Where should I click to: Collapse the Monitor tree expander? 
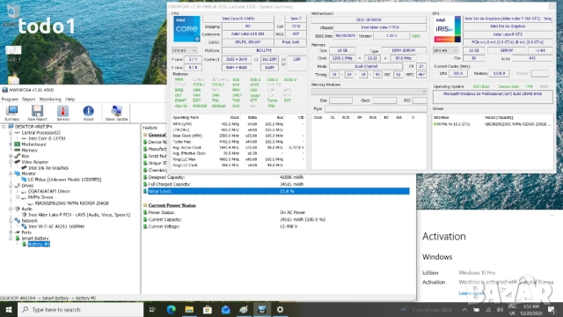tap(11, 173)
